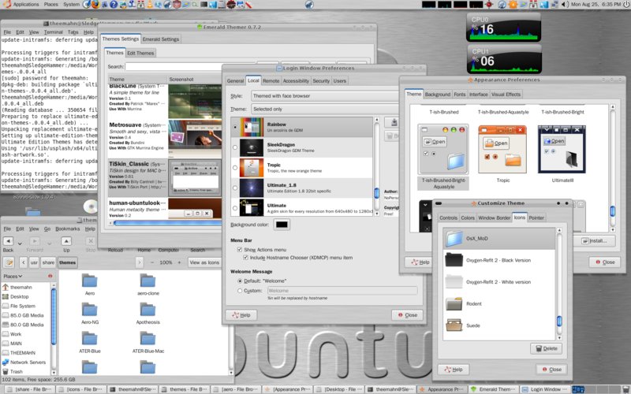This screenshot has height=394, width=631.
Task: Open the help launcher in top panel
Action: coord(114,5)
